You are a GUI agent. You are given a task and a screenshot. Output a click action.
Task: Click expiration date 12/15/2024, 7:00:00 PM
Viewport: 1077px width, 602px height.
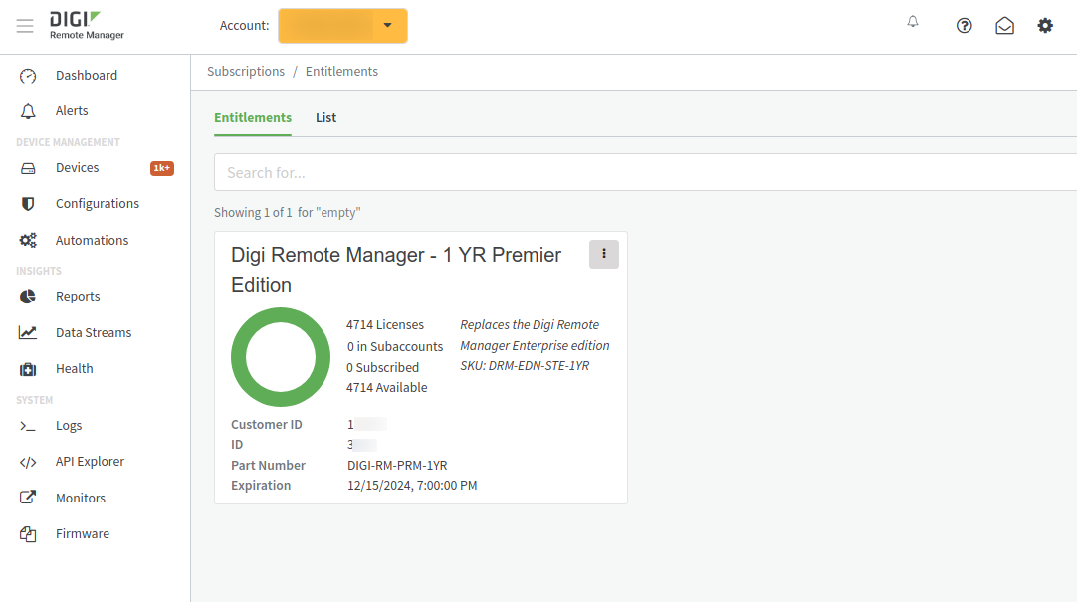412,485
